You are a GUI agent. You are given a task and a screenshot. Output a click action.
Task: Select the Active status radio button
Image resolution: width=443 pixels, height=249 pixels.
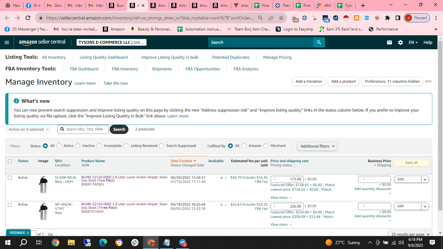click(59, 146)
